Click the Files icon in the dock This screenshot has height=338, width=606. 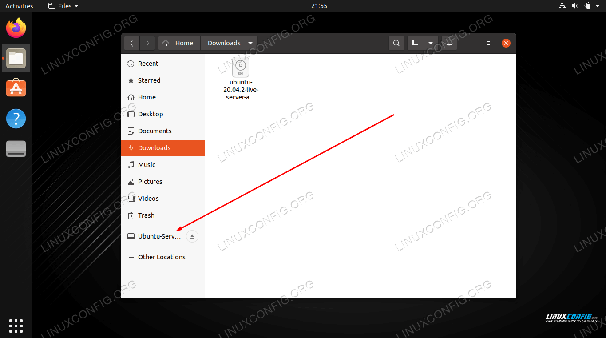pyautogui.click(x=16, y=58)
